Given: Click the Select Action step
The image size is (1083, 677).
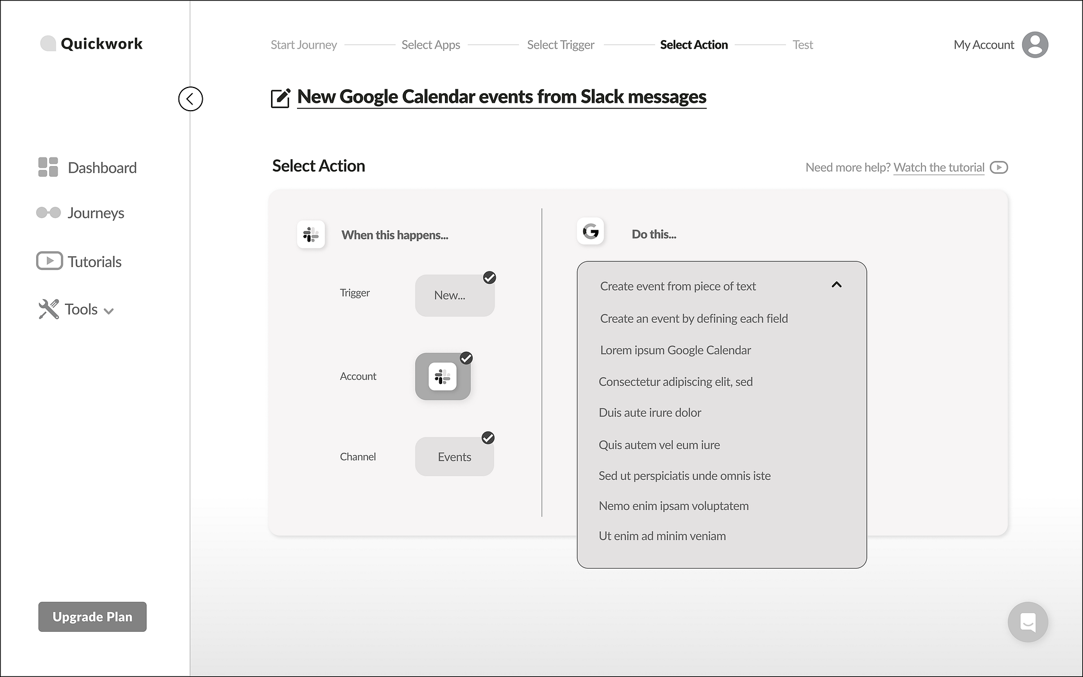Looking at the screenshot, I should 694,45.
